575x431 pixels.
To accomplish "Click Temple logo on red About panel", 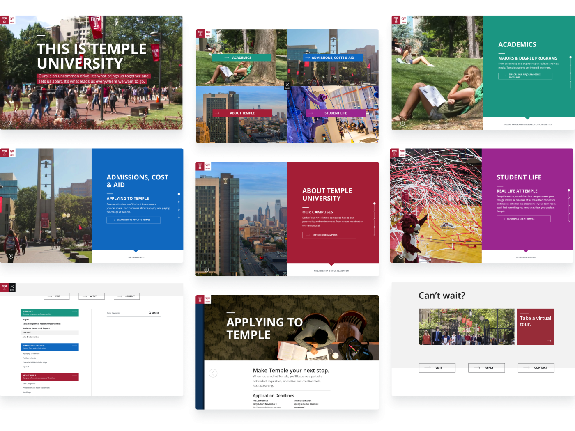I will (200, 166).
